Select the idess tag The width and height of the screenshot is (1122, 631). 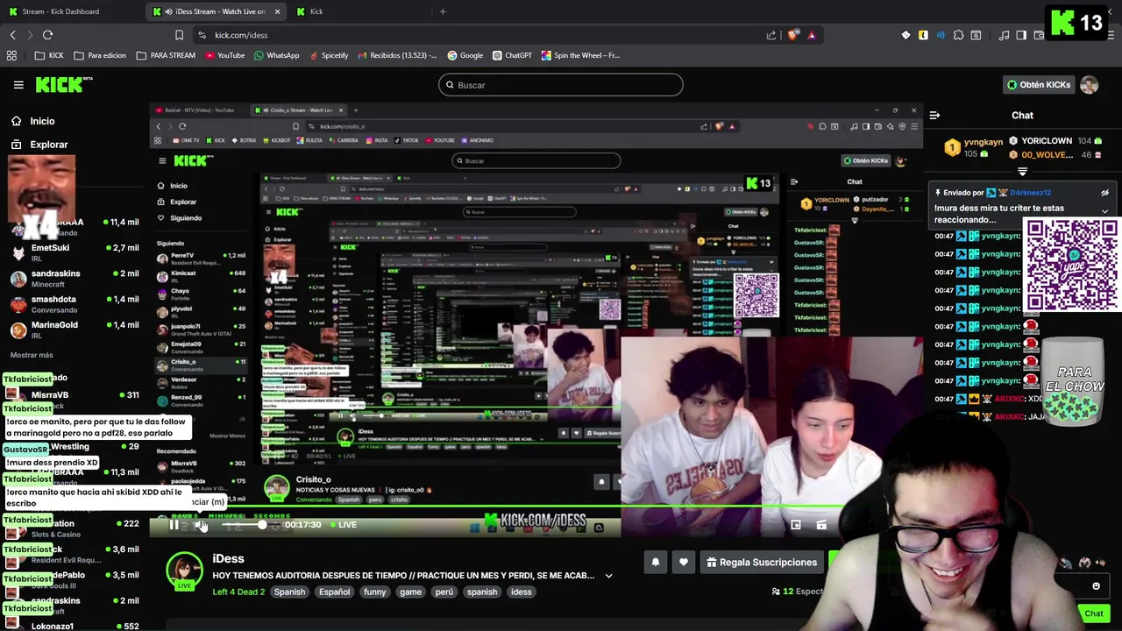521,592
